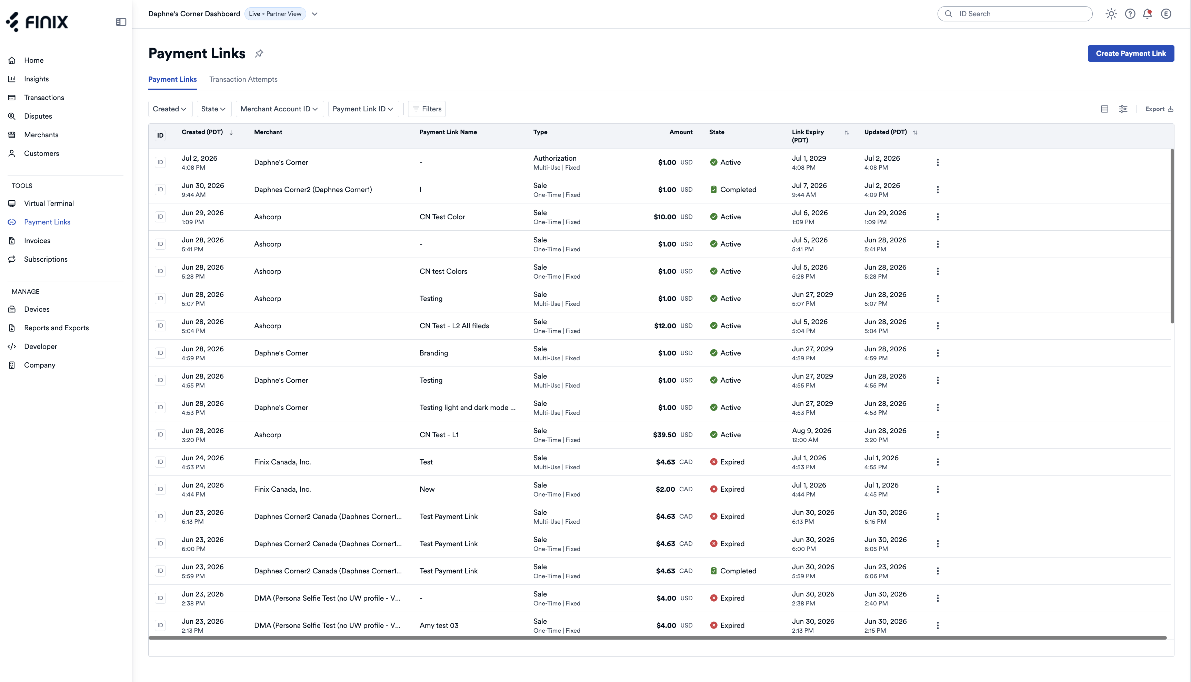Screen dimensions: 1191x682
Task: Switch to Transaction Attempts tab
Action: tap(243, 80)
